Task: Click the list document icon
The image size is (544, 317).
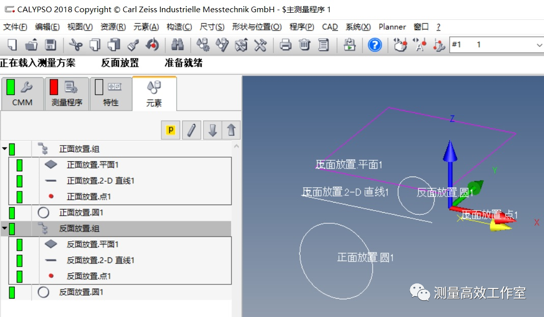Action: coord(324,45)
